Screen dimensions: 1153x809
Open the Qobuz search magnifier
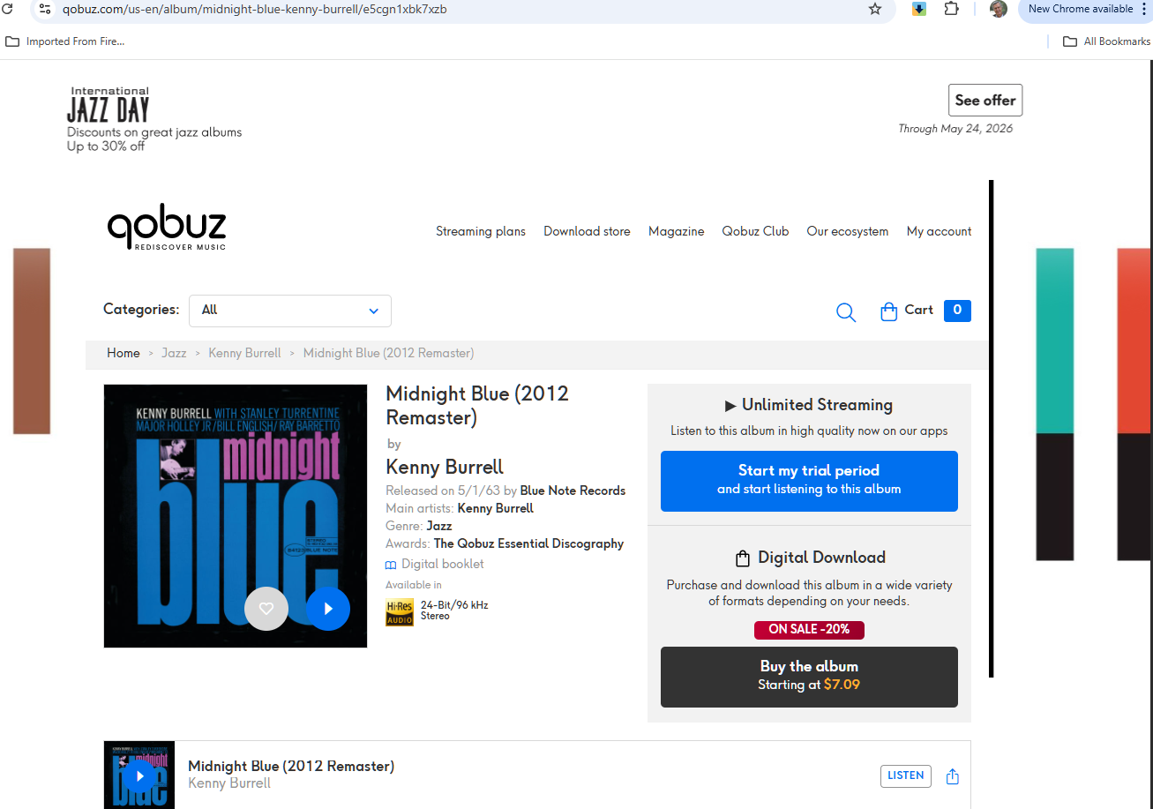(846, 312)
